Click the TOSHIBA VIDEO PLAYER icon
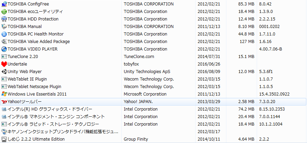 [x=4, y=49]
